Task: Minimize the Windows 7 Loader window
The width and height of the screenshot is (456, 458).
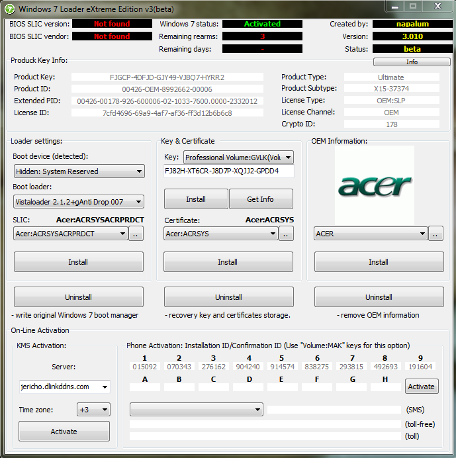Action: (x=395, y=7)
